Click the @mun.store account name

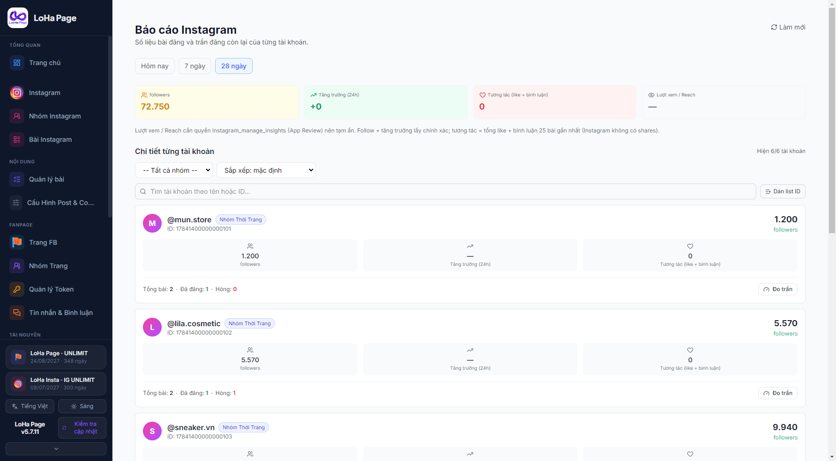coord(189,220)
